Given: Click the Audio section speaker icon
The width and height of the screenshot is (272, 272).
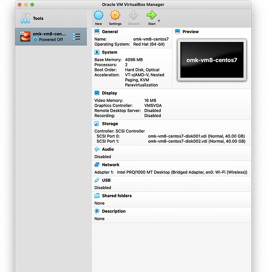Looking at the screenshot, I should point(97,149).
